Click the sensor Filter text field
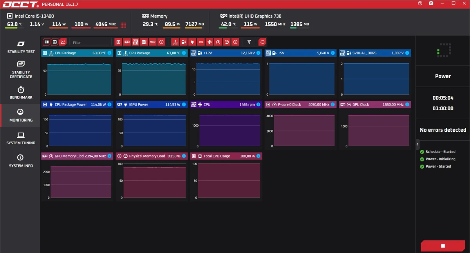Viewport: 470px width, 253px height. pos(90,43)
